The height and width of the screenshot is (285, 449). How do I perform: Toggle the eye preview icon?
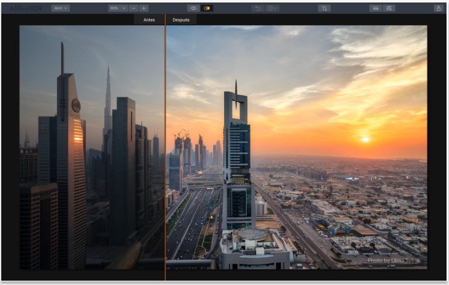193,8
